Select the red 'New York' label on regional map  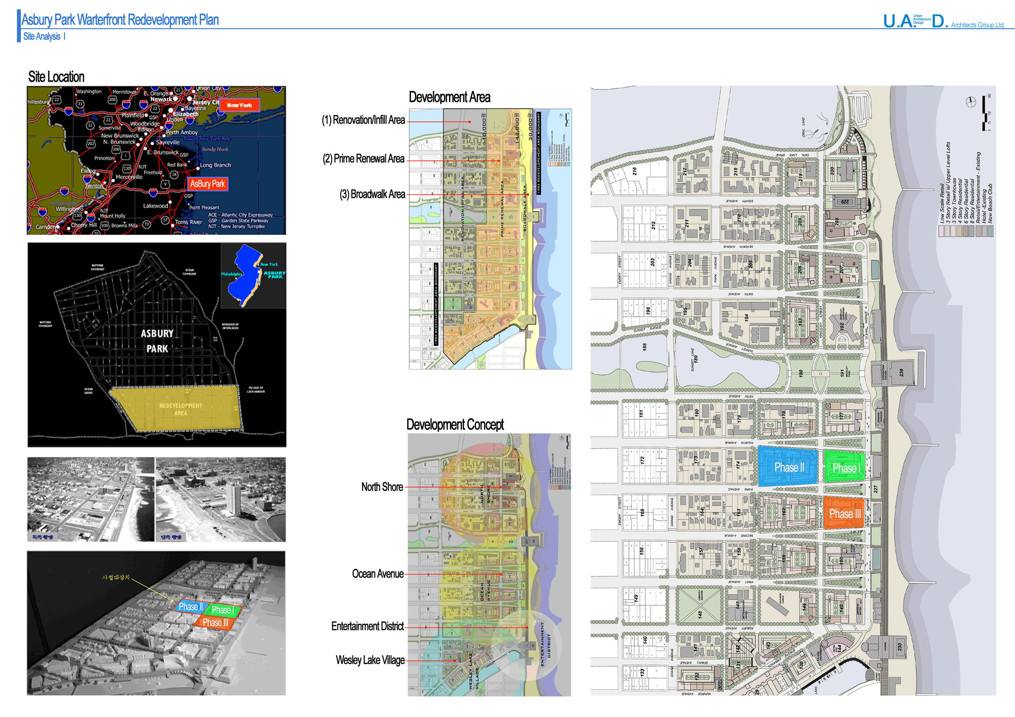pyautogui.click(x=239, y=105)
